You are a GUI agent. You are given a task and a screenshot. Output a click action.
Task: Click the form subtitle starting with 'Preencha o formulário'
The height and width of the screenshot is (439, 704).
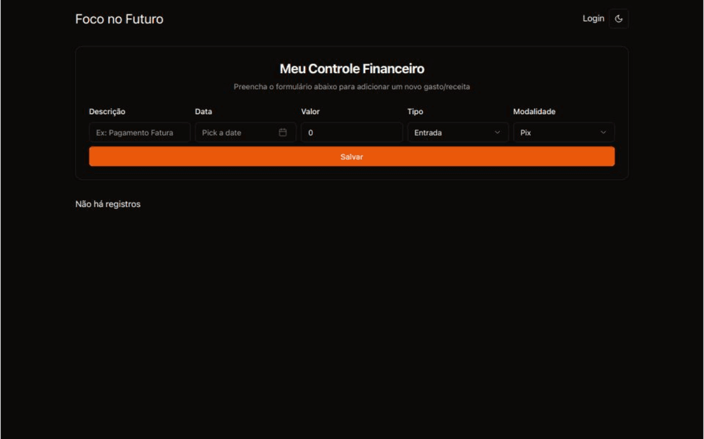[x=351, y=87]
